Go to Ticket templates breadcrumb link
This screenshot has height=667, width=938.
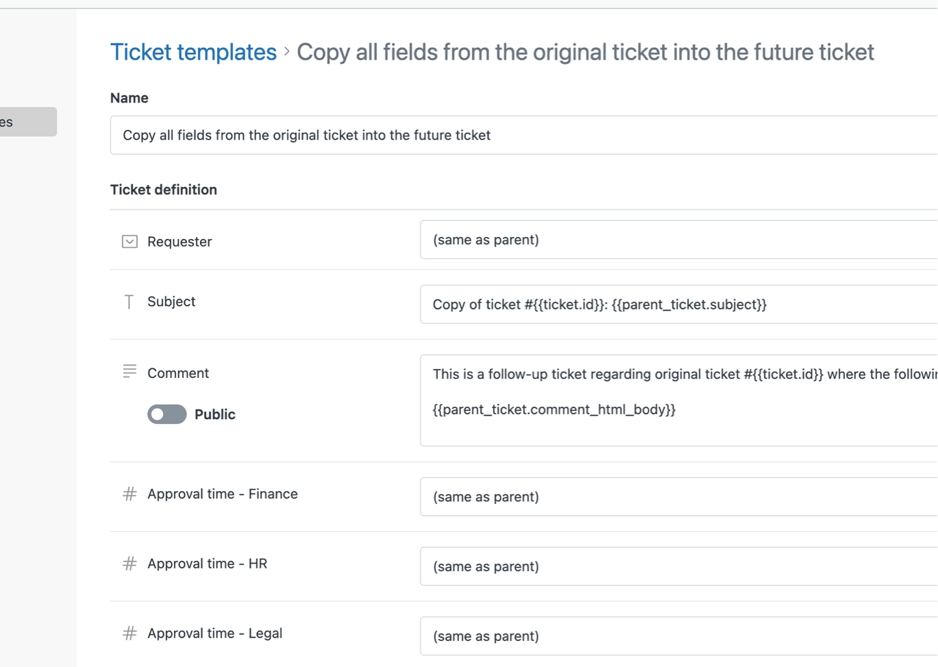(x=193, y=52)
